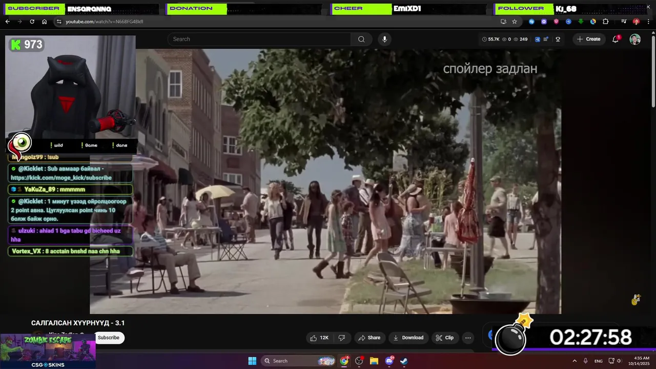Open Windows Start menu
This screenshot has height=369, width=656.
(252, 361)
